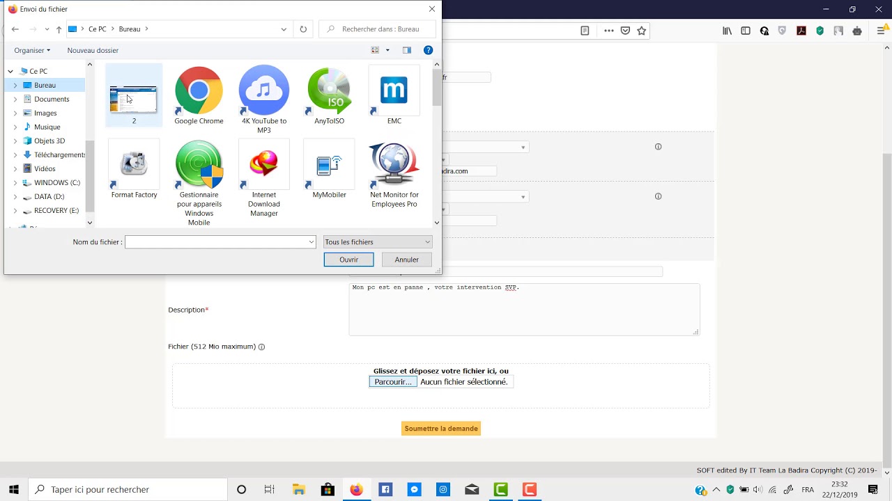Screen dimensions: 892x501
Task: Click Nouveau dossier
Action: pyautogui.click(x=93, y=50)
